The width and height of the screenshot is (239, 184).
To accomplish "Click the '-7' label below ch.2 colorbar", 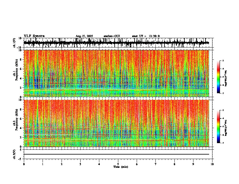I will pos(223,143).
